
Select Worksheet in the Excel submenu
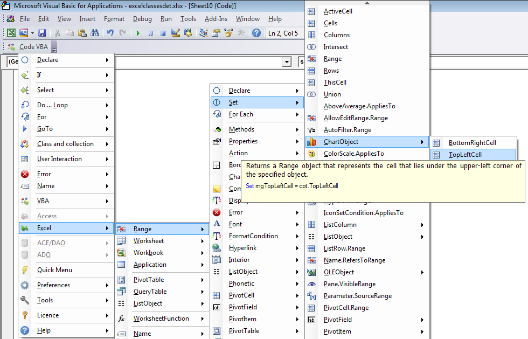click(162, 241)
